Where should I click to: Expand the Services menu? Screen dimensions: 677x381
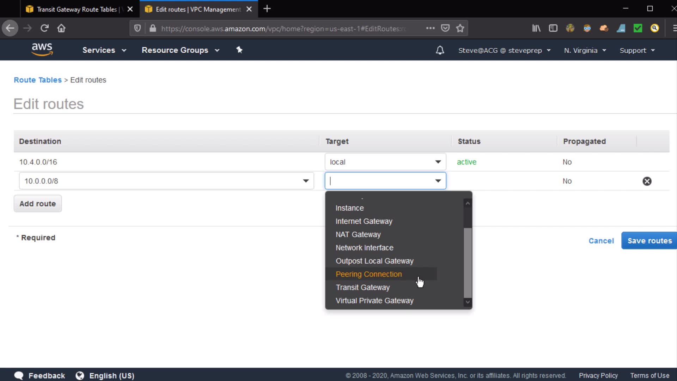[104, 50]
